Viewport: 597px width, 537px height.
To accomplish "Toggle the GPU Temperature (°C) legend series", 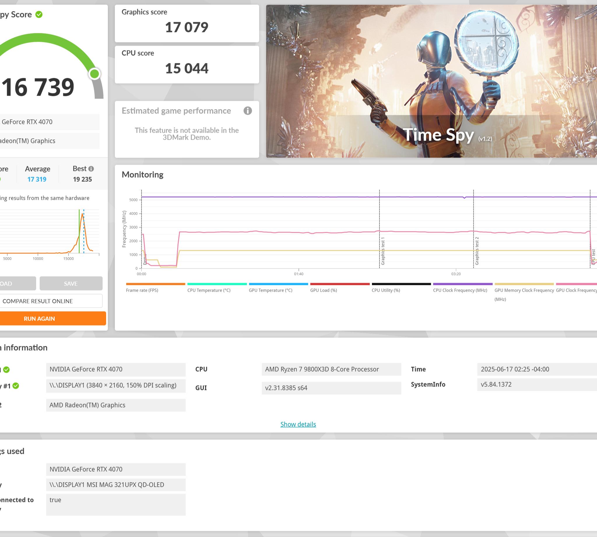I will [278, 288].
